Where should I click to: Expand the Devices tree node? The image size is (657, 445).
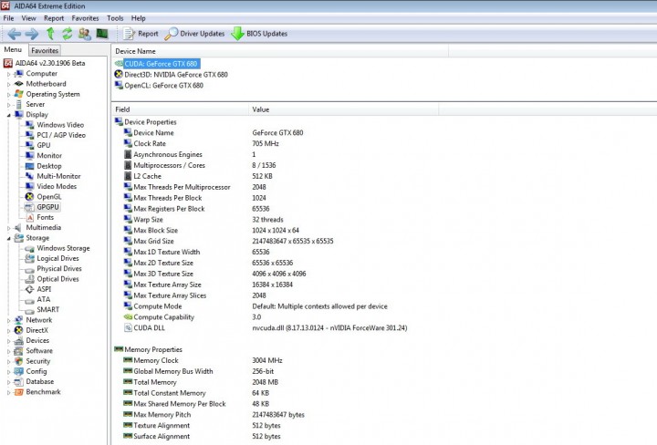(x=8, y=341)
